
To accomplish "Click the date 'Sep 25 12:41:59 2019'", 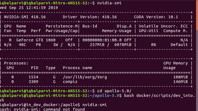I will 33,8.
